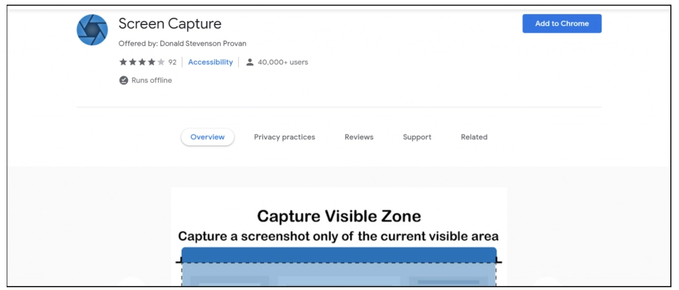Open the Reviews tab
Viewport: 679px width, 290px height.
tap(359, 137)
